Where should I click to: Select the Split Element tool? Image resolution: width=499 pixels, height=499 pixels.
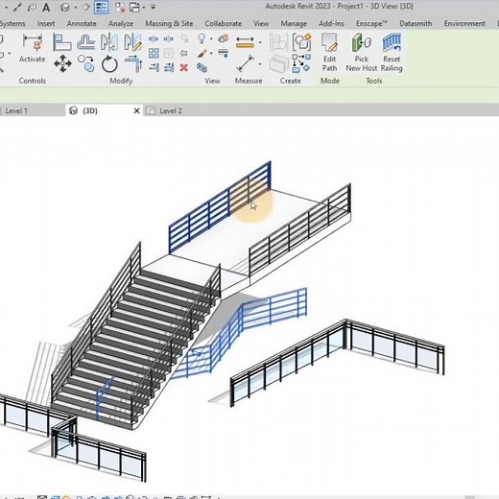(x=154, y=39)
